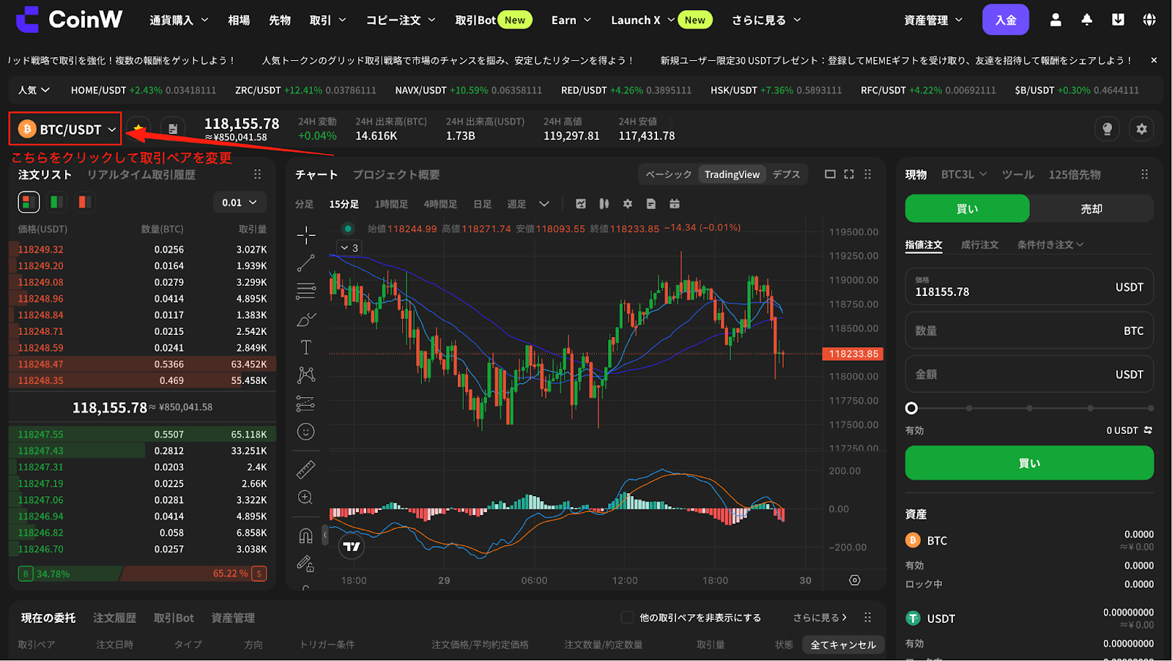Click the 価格 price input field
Screen dimensions: 1172x661
point(1029,287)
